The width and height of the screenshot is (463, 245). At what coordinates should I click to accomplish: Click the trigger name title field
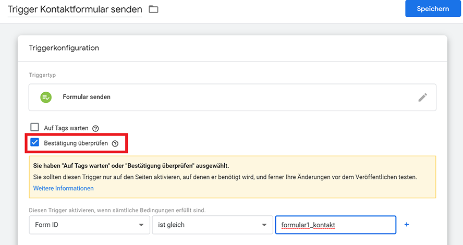point(76,9)
